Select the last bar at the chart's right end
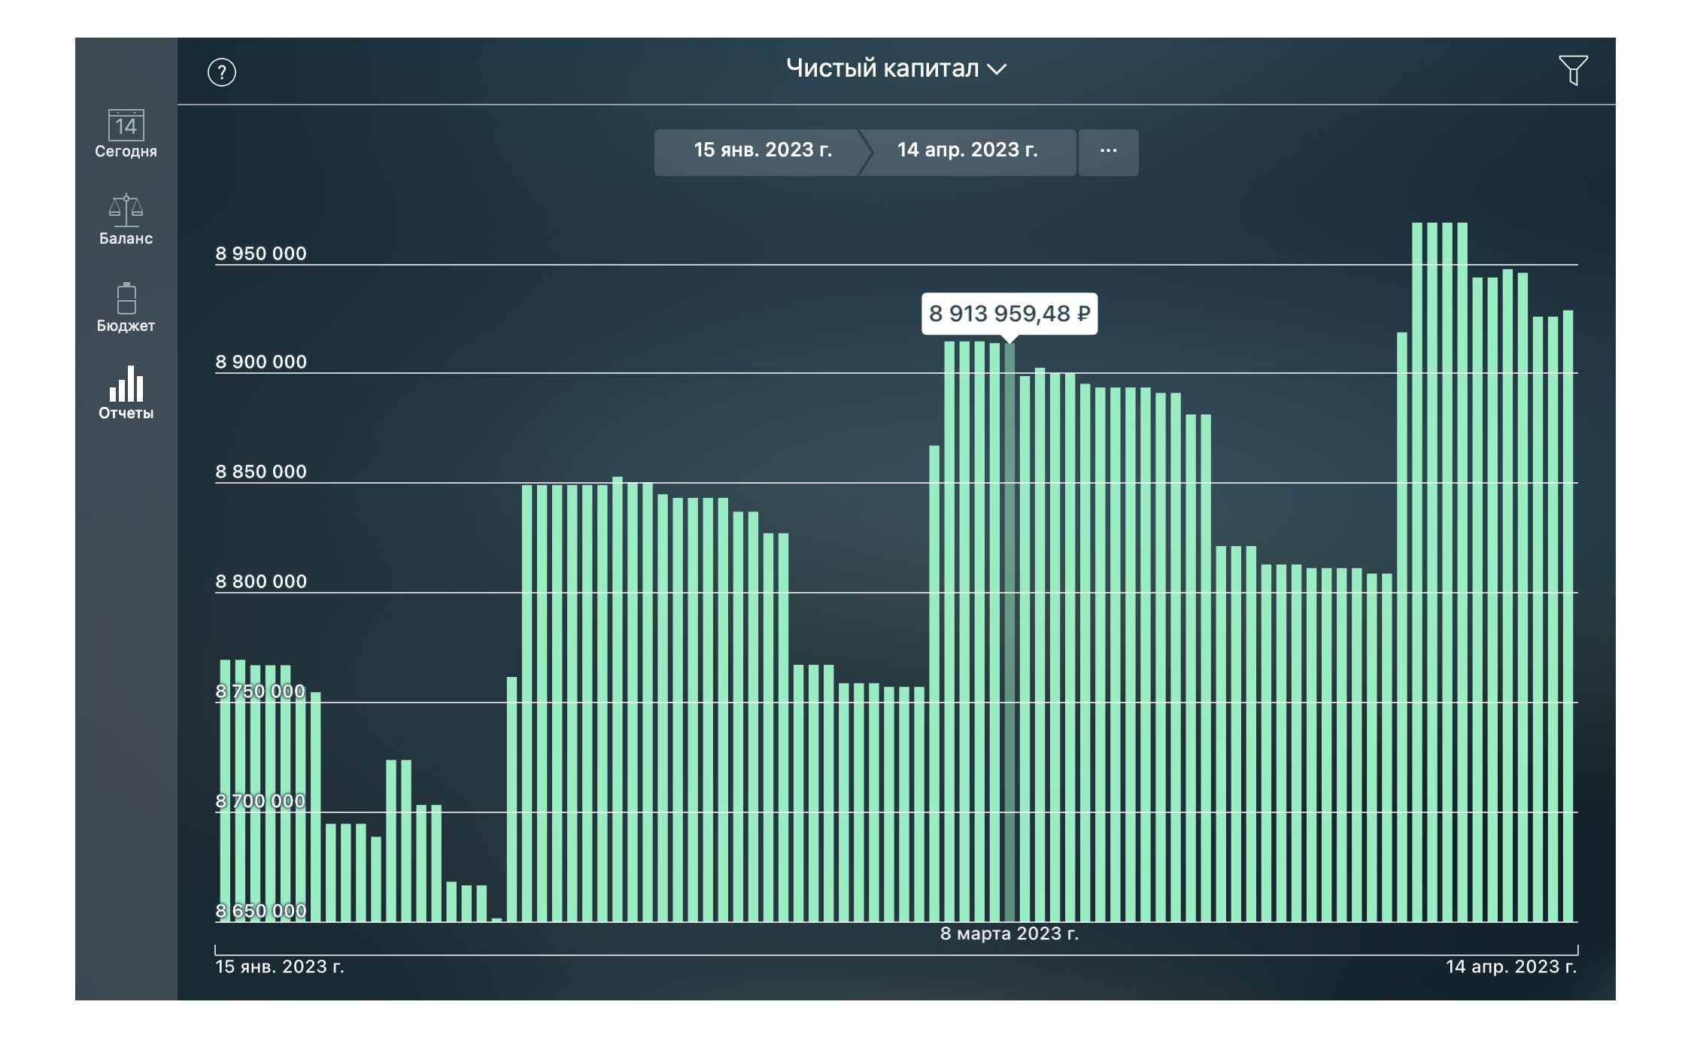Screen dimensions: 1691x1038 click(1568, 616)
